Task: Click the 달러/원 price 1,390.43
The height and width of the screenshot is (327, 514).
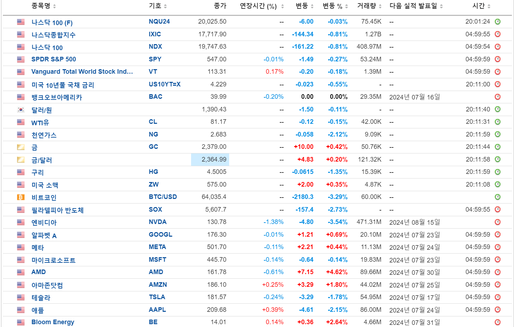Action: [214, 109]
